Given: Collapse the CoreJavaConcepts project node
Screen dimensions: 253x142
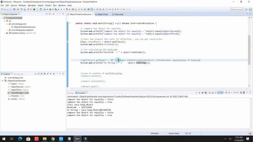Looking at the screenshot, I should (2, 18).
